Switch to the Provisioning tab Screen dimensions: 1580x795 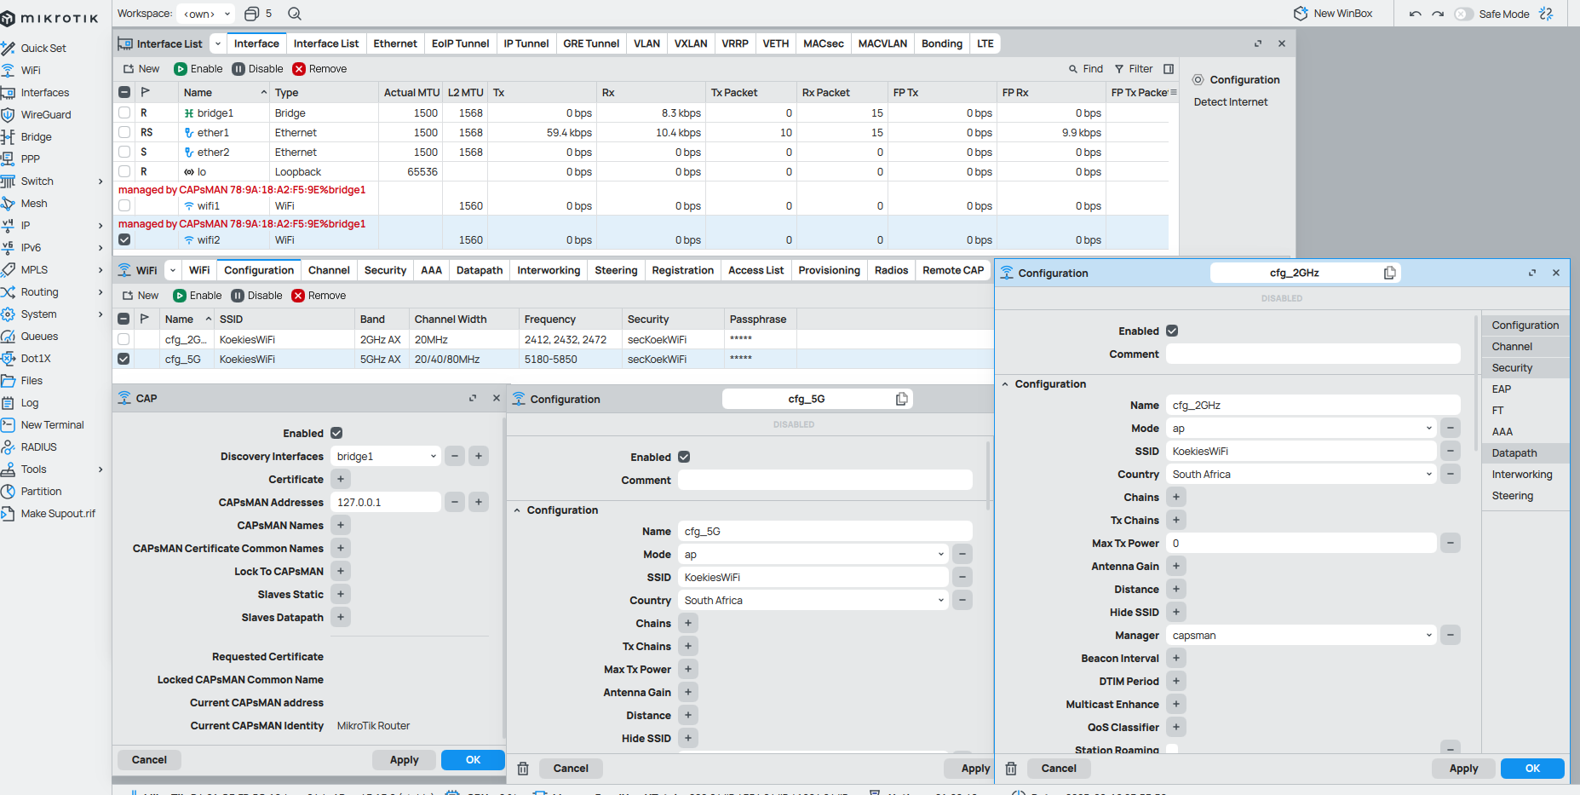coord(829,270)
